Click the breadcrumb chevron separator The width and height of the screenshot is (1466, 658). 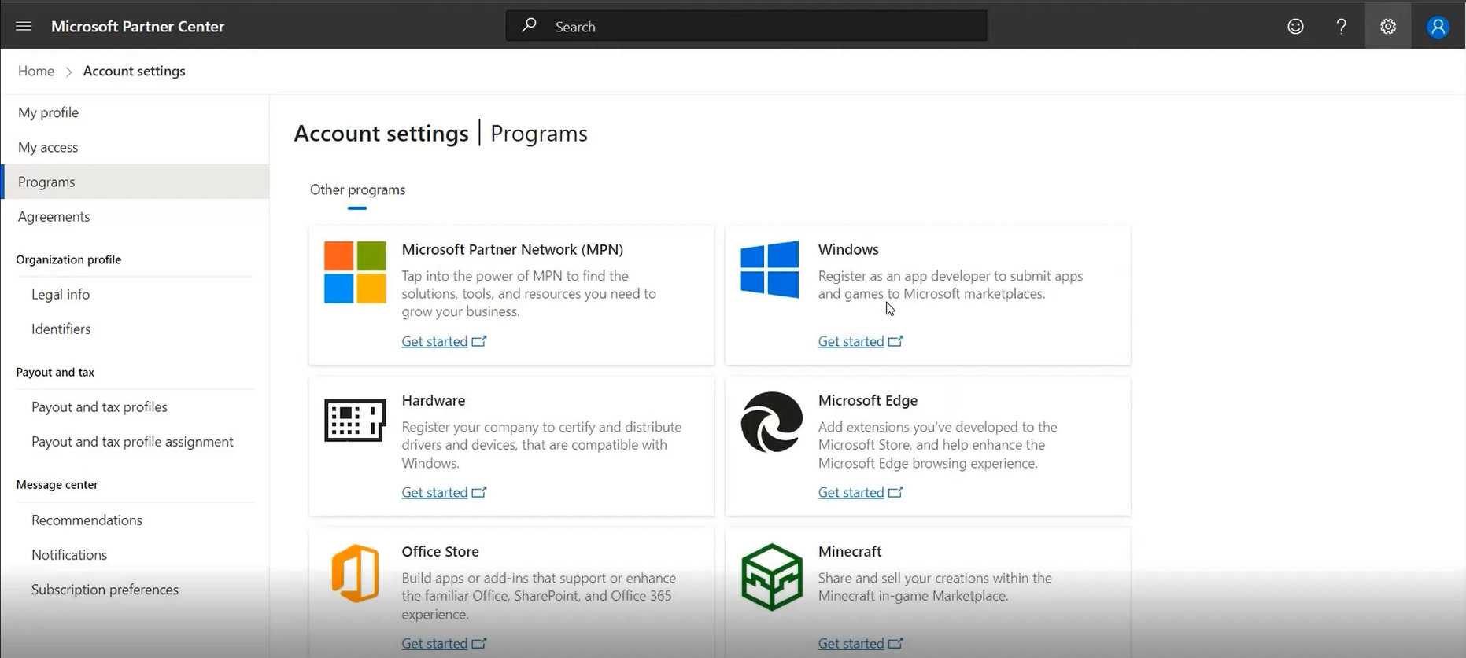(69, 72)
